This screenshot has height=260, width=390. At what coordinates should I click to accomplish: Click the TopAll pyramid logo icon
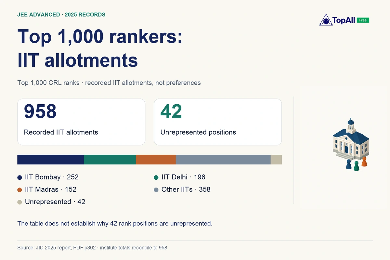tap(326, 20)
